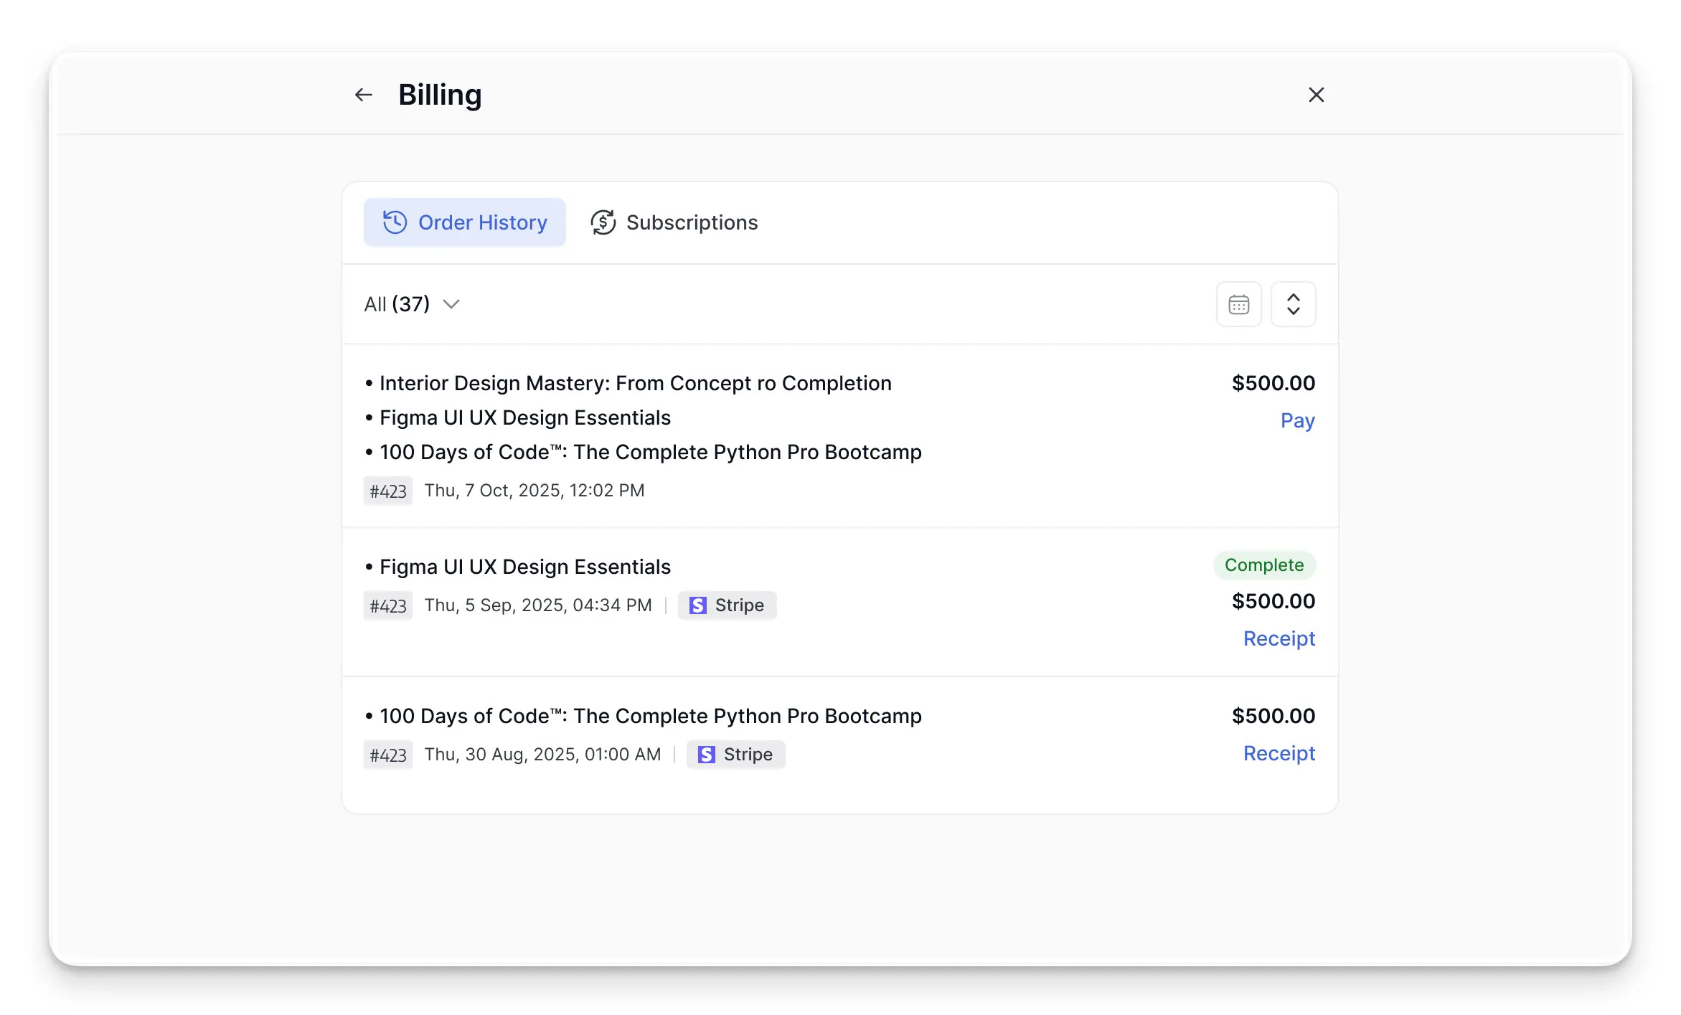Viewport: 1681px width, 1015px height.
Task: Click the date 'Thu, 5 Sep, 2025, 04:34 PM'
Action: click(538, 605)
